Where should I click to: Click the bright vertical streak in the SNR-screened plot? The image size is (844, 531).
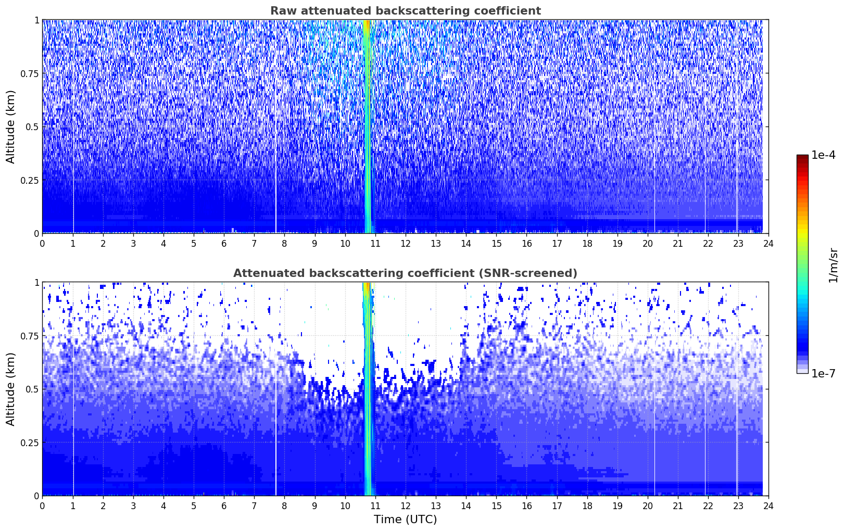pyautogui.click(x=368, y=389)
